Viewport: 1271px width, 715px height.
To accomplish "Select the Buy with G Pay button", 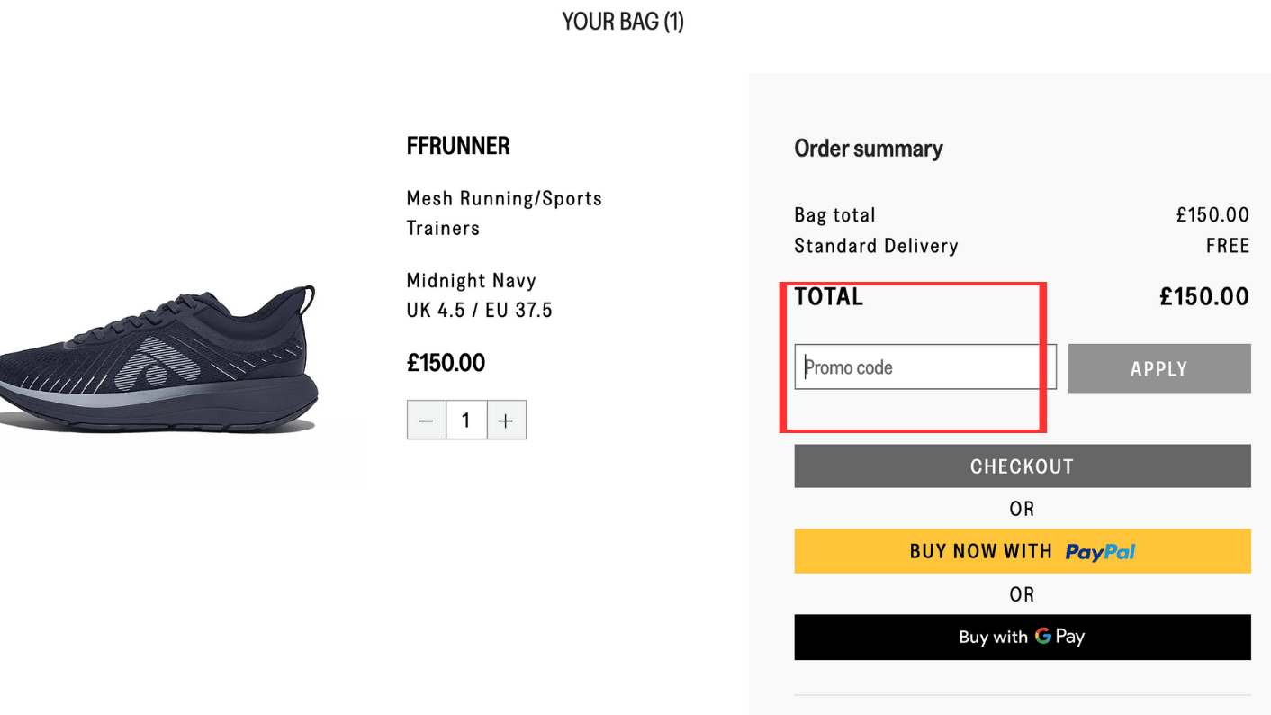I will (x=1022, y=637).
